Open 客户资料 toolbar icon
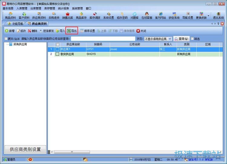Viewport: 227px width, 164px height. 24,16
